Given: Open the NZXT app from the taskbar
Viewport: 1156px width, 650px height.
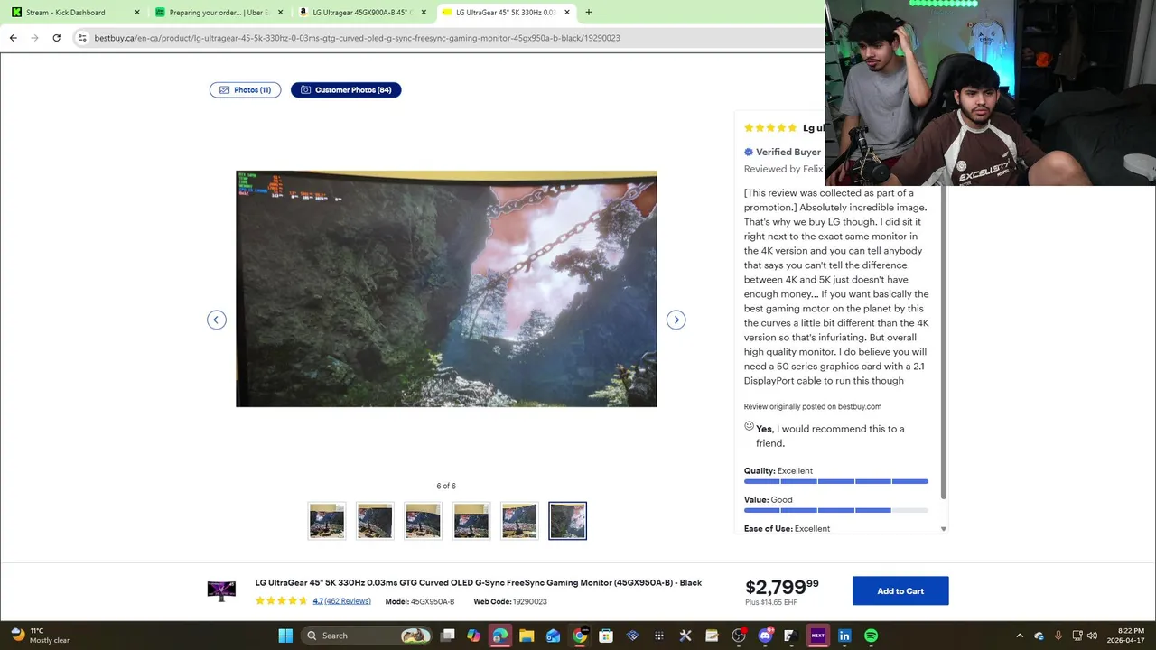Looking at the screenshot, I should pos(818,636).
